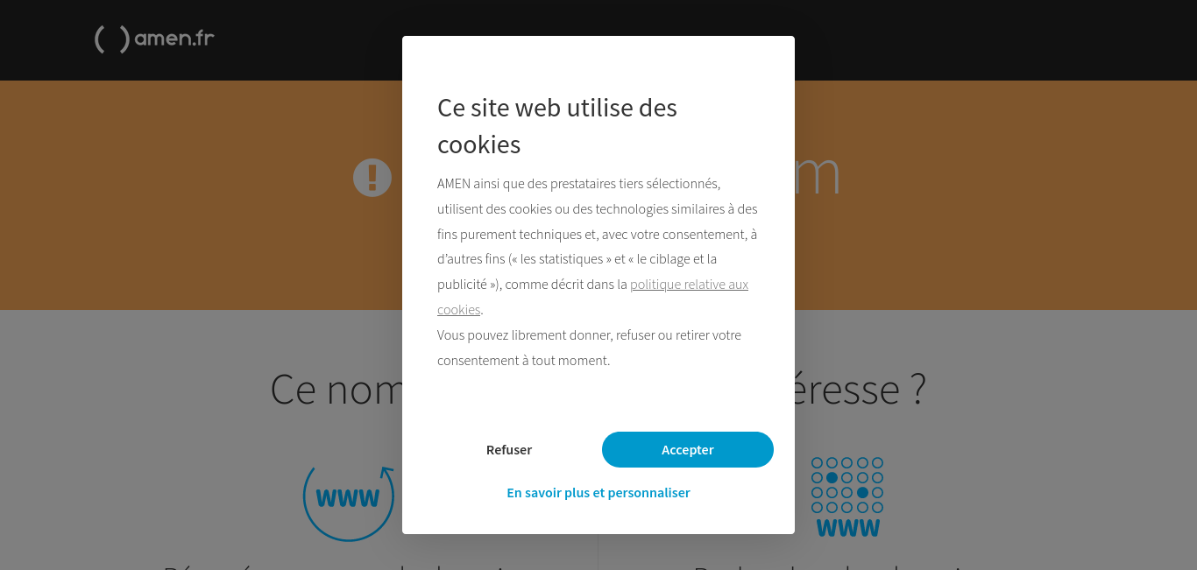Screen dimensions: 1197x570
Task: Click the cut-off text beneath circular WWW icon
Action: click(347, 566)
